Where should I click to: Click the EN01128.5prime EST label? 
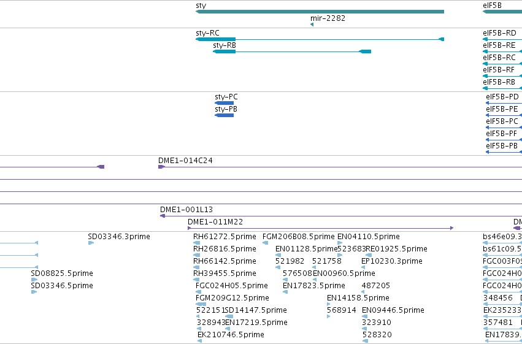[307, 249]
